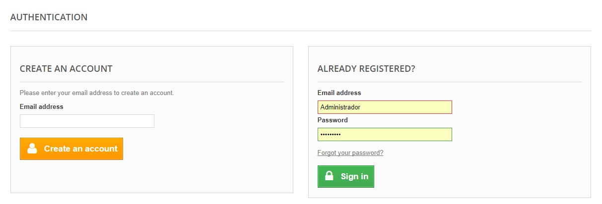Click the CREATE AN ACCOUNT heading
The height and width of the screenshot is (204, 602).
66,69
